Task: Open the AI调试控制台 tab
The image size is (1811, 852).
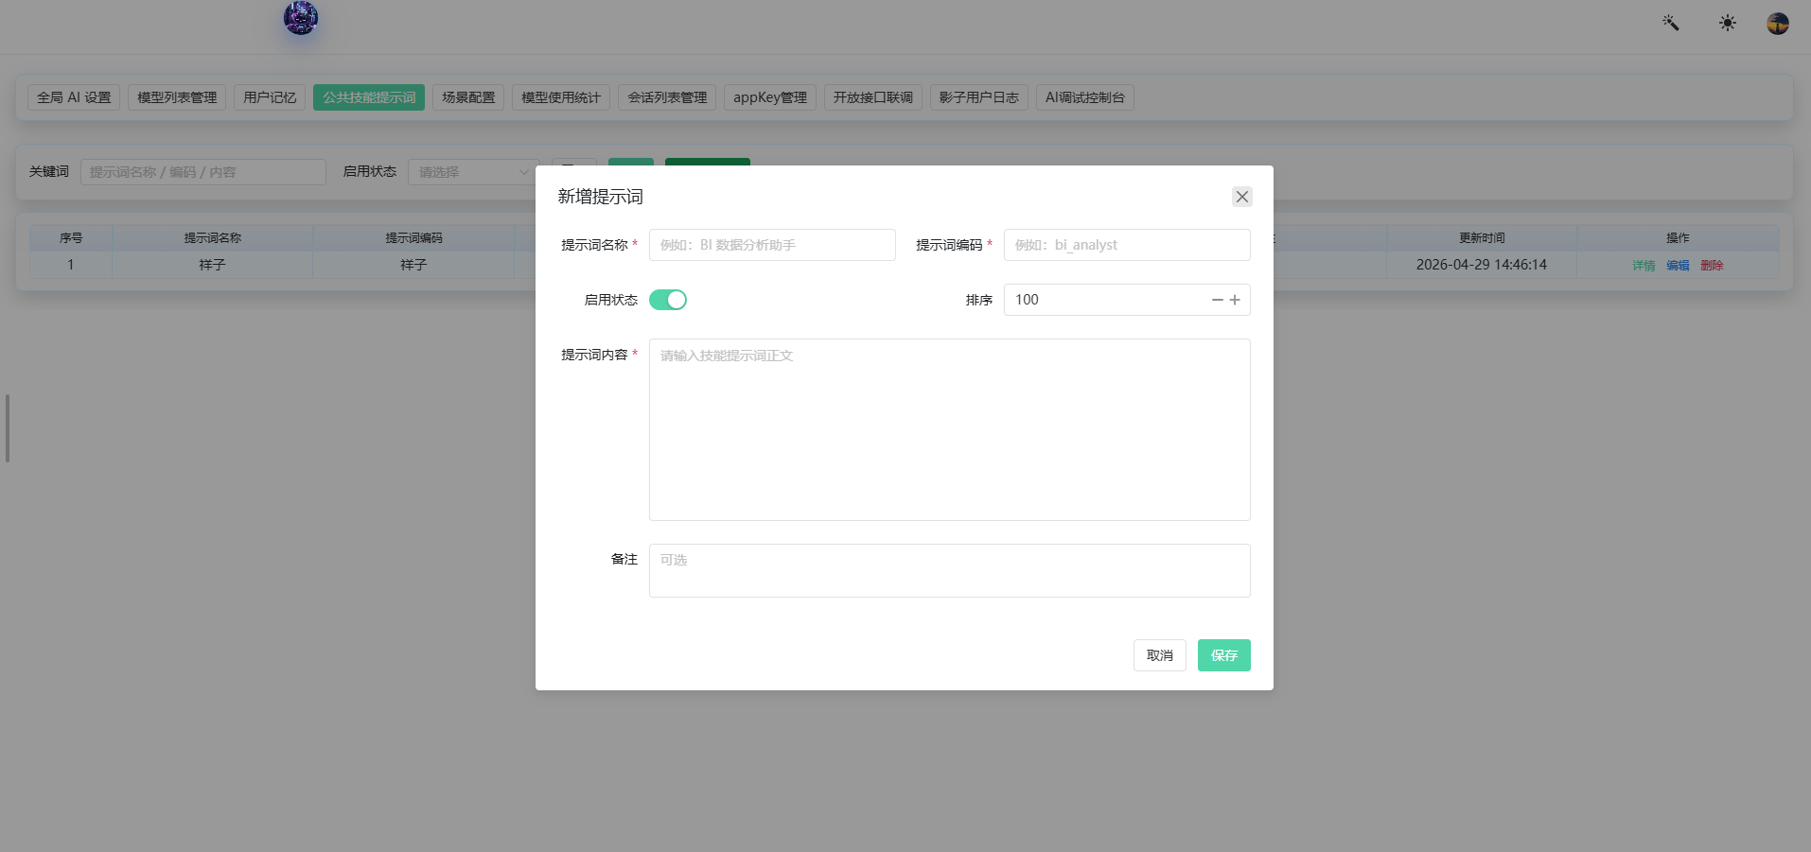Action: 1085,97
